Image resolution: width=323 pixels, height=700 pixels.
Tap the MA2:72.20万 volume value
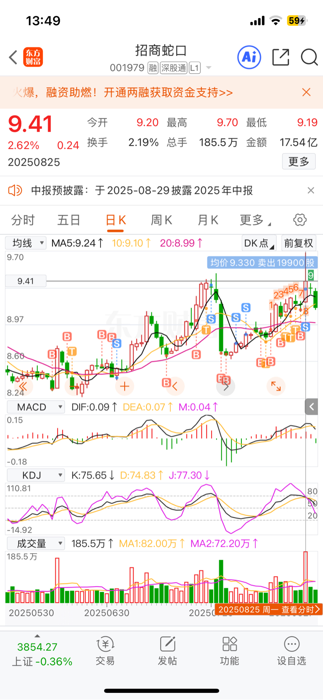pyautogui.click(x=225, y=543)
